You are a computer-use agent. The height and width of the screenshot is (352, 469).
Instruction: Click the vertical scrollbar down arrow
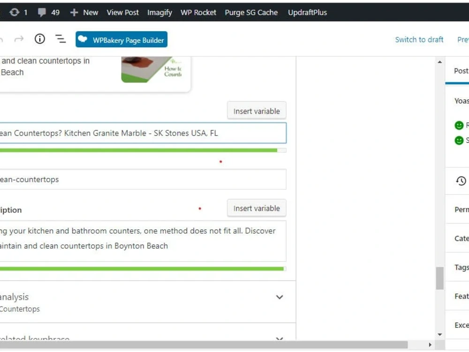click(x=440, y=334)
